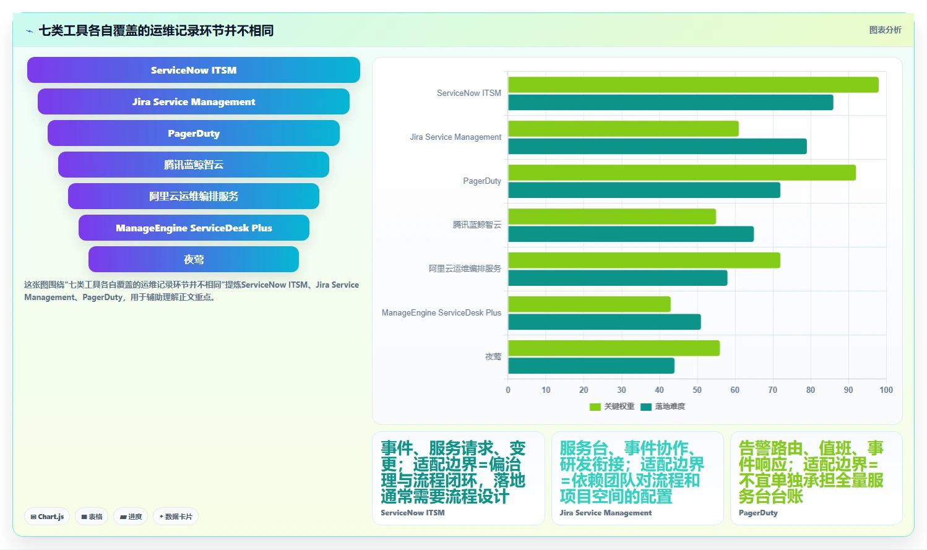The width and height of the screenshot is (927, 550).
Task: Click 阿里云运维编排服务 teal chart bar
Action: 618,278
